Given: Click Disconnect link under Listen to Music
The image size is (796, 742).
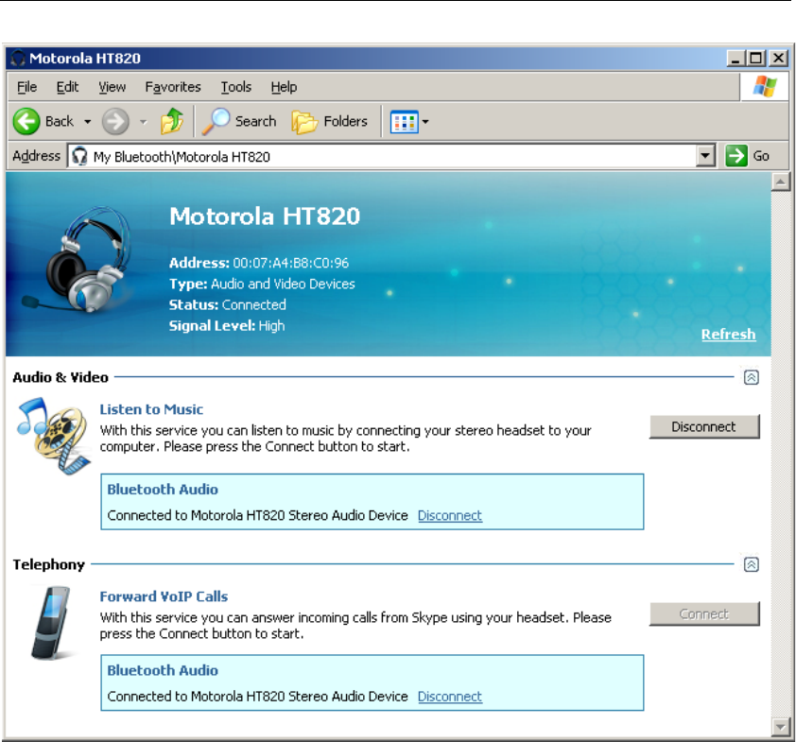Looking at the screenshot, I should coord(450,516).
